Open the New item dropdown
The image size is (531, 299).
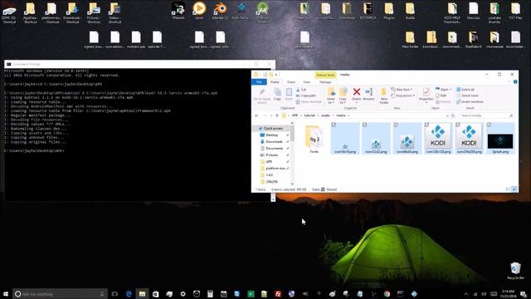tap(402, 90)
